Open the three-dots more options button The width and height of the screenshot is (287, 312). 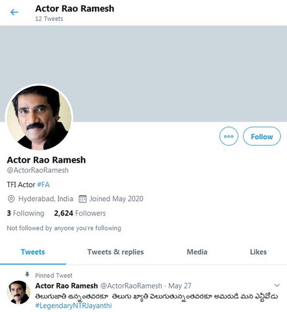pos(229,137)
